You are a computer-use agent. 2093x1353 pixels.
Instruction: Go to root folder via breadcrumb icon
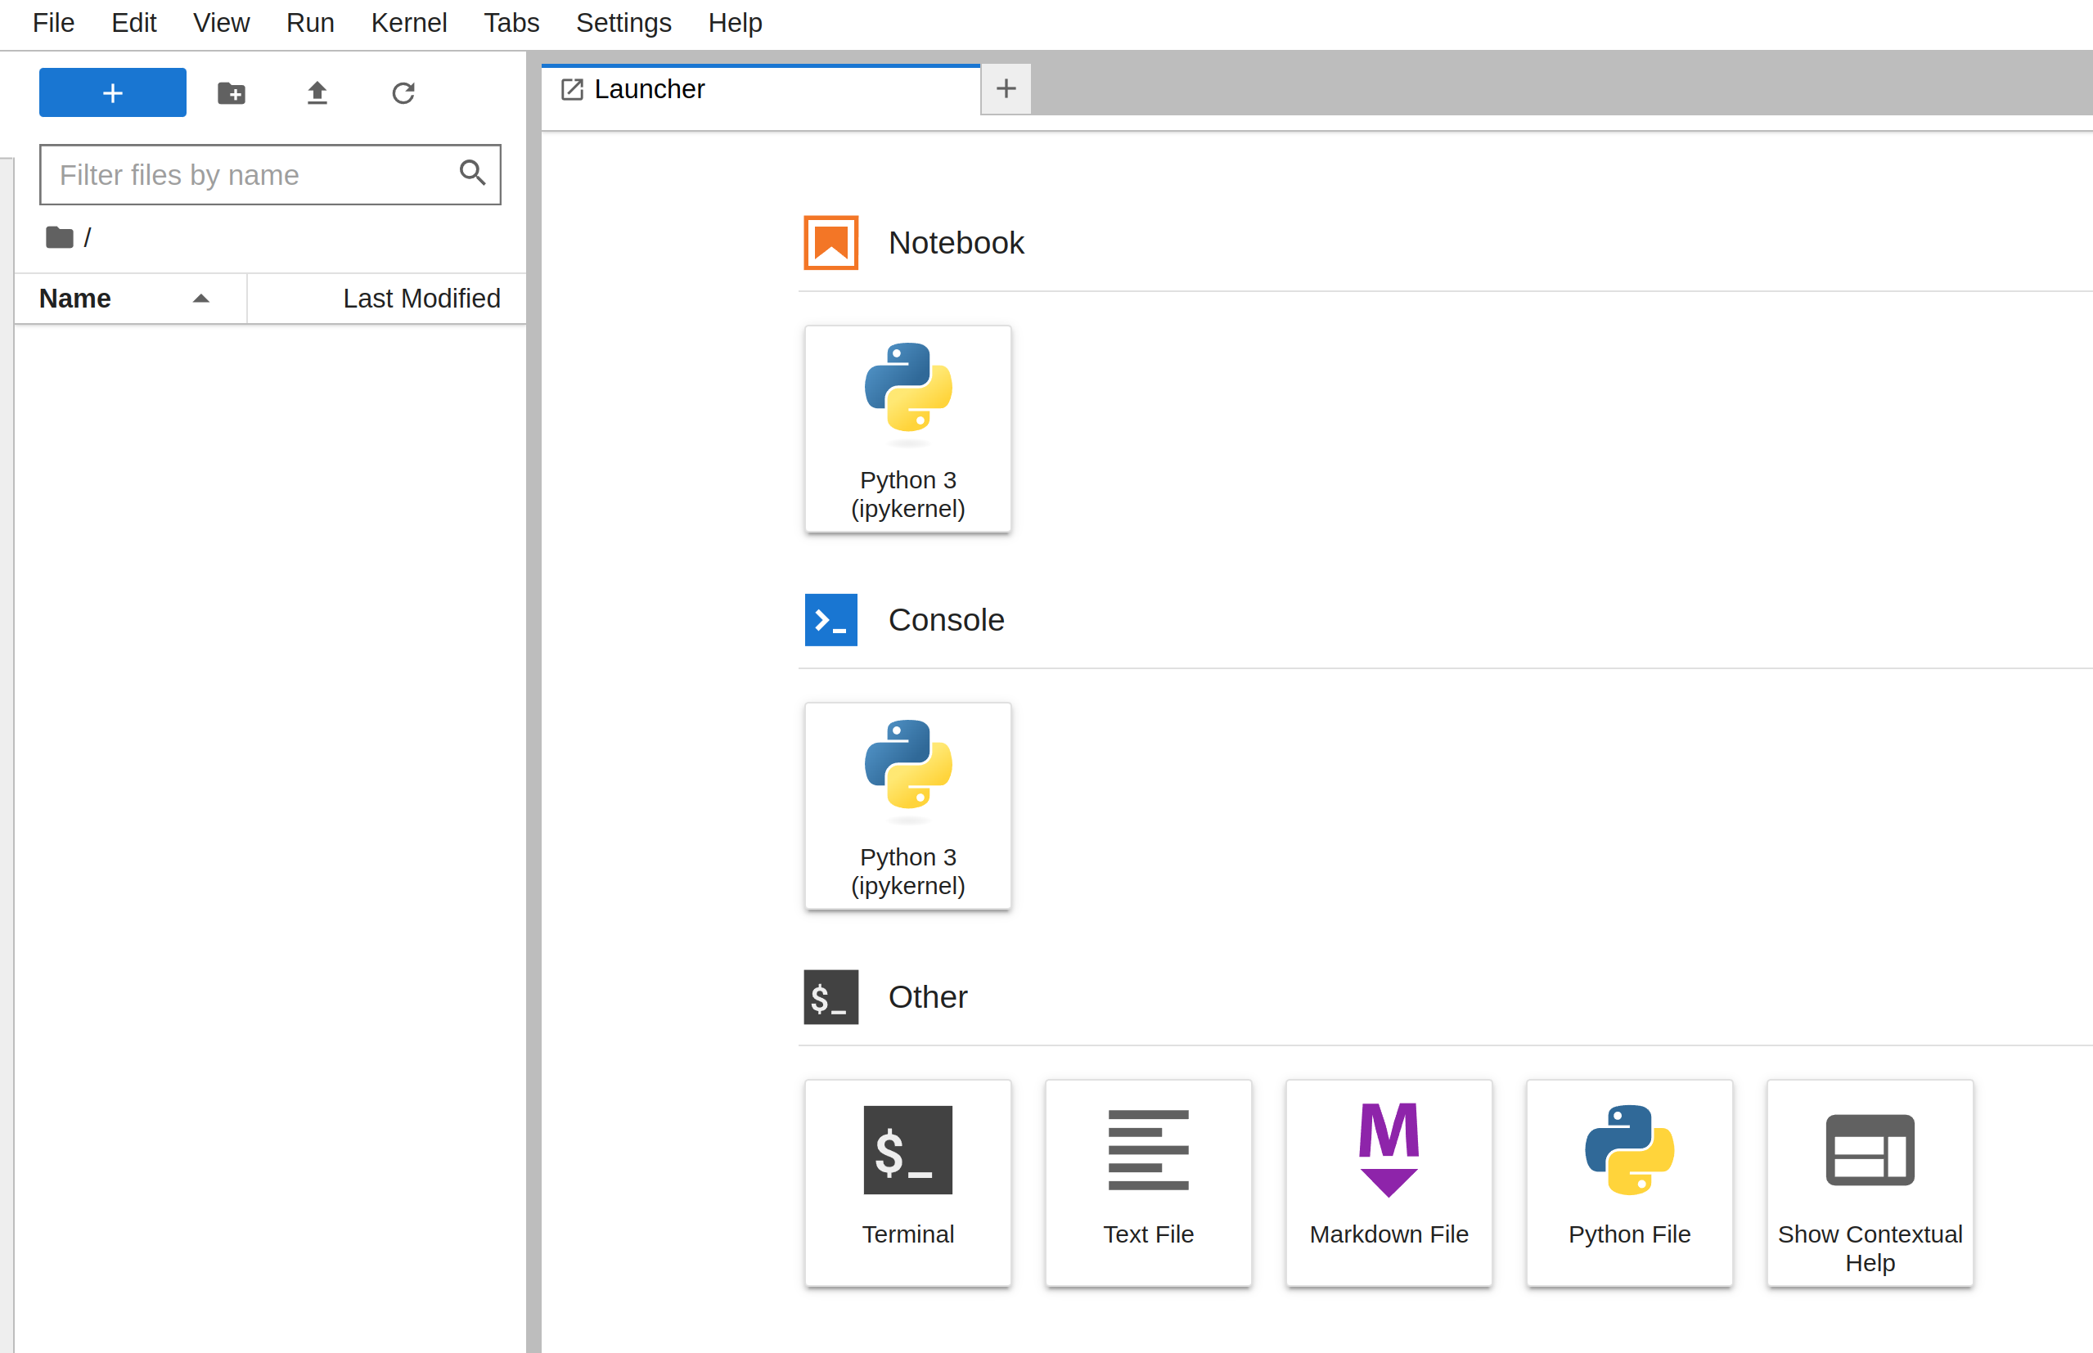[x=59, y=237]
